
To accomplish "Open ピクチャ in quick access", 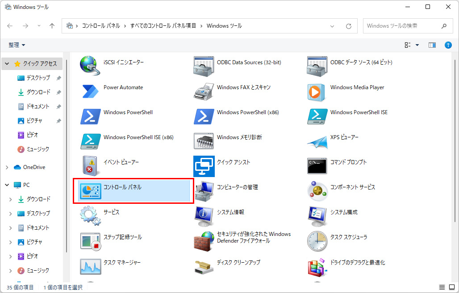I will coord(34,120).
